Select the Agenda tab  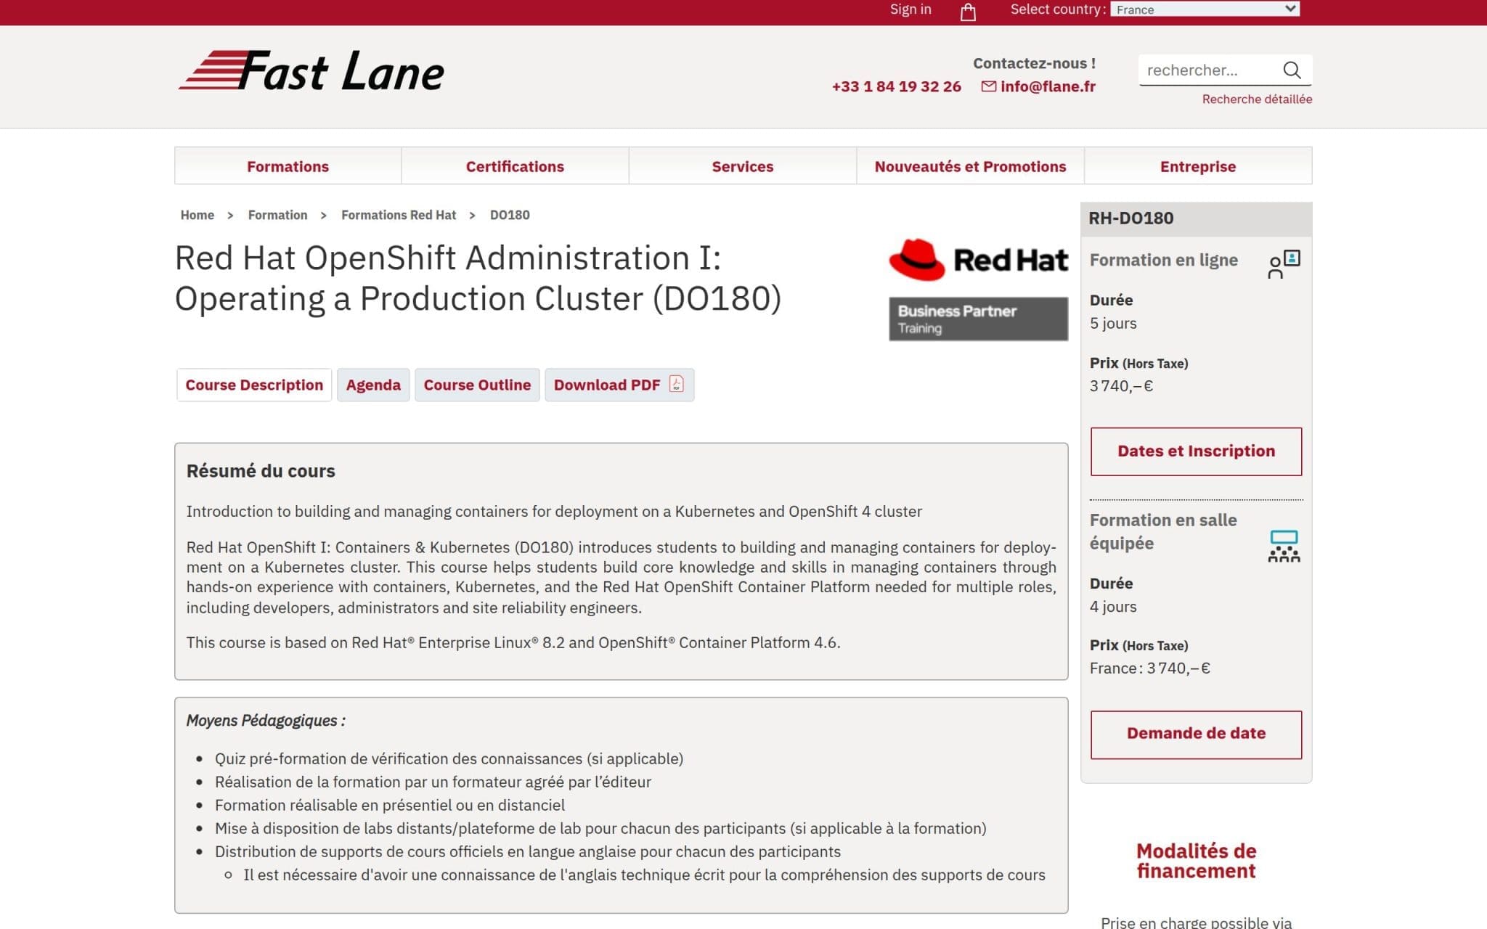[x=373, y=385]
